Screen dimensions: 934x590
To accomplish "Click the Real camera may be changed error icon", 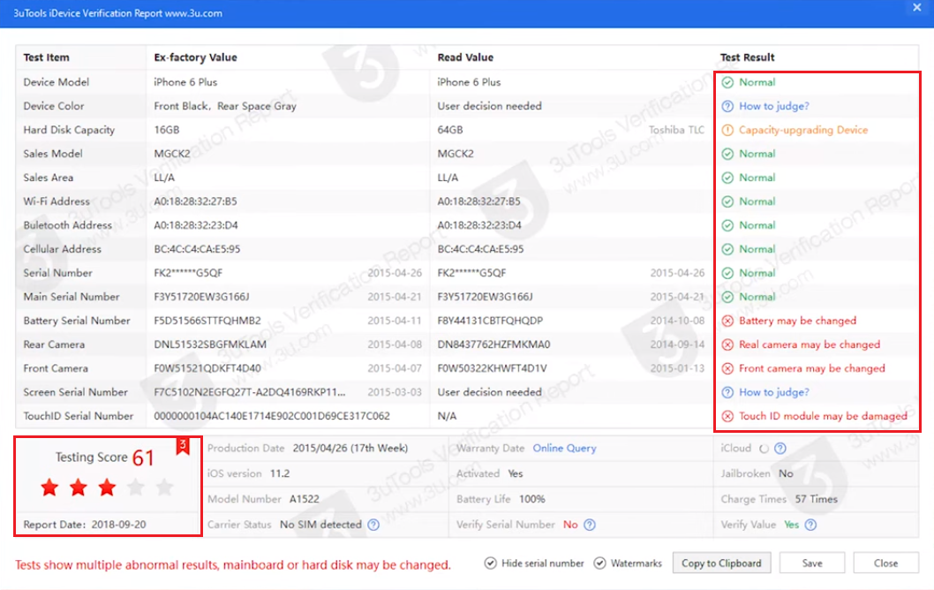I will (x=727, y=344).
